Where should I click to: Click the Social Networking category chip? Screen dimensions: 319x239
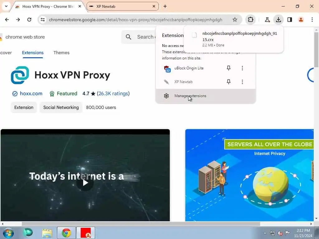coord(61,107)
